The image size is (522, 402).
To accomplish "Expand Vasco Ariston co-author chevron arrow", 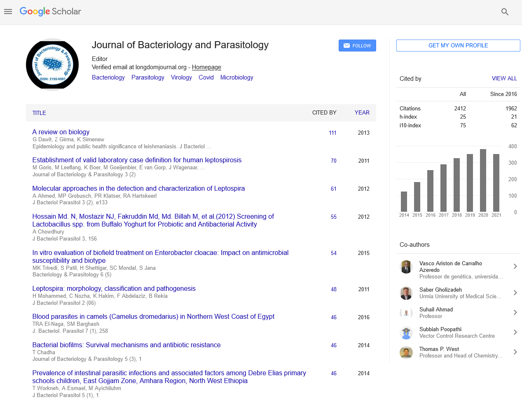I will pos(515,266).
